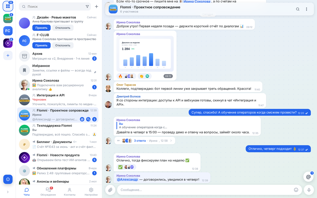This screenshot has width=317, height=198.
Task: Open the Диалоги за неделю image
Action: coord(145,54)
